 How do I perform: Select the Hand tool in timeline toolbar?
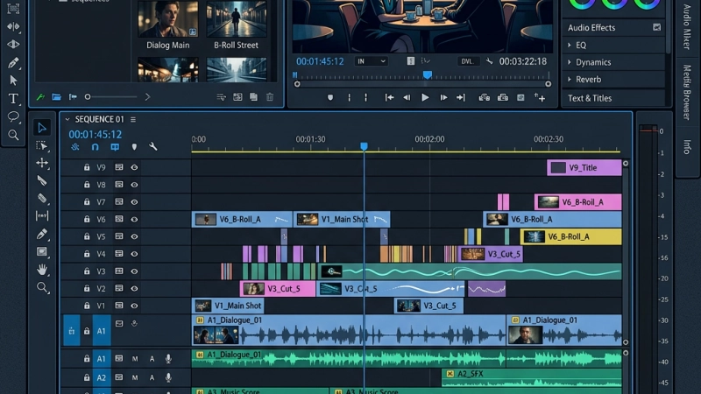(x=42, y=270)
